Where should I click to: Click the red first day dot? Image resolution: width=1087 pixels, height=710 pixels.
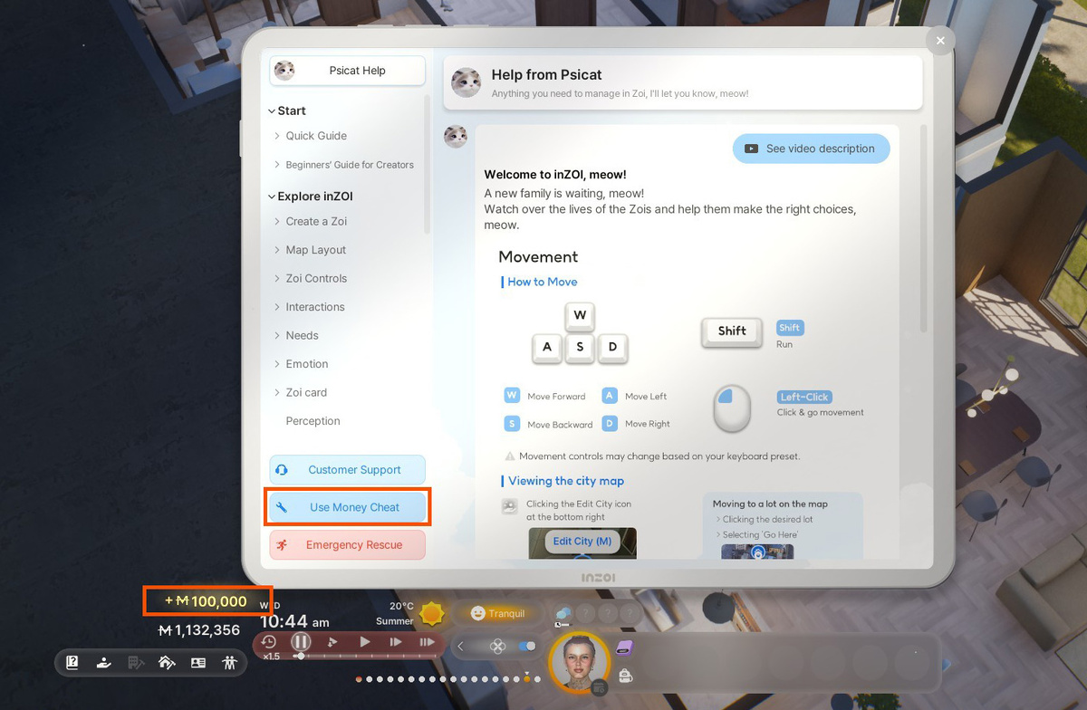[360, 679]
